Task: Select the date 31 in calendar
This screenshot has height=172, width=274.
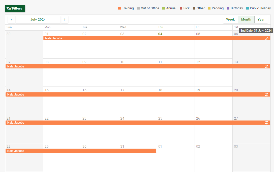Action: pyautogui.click(x=122, y=146)
